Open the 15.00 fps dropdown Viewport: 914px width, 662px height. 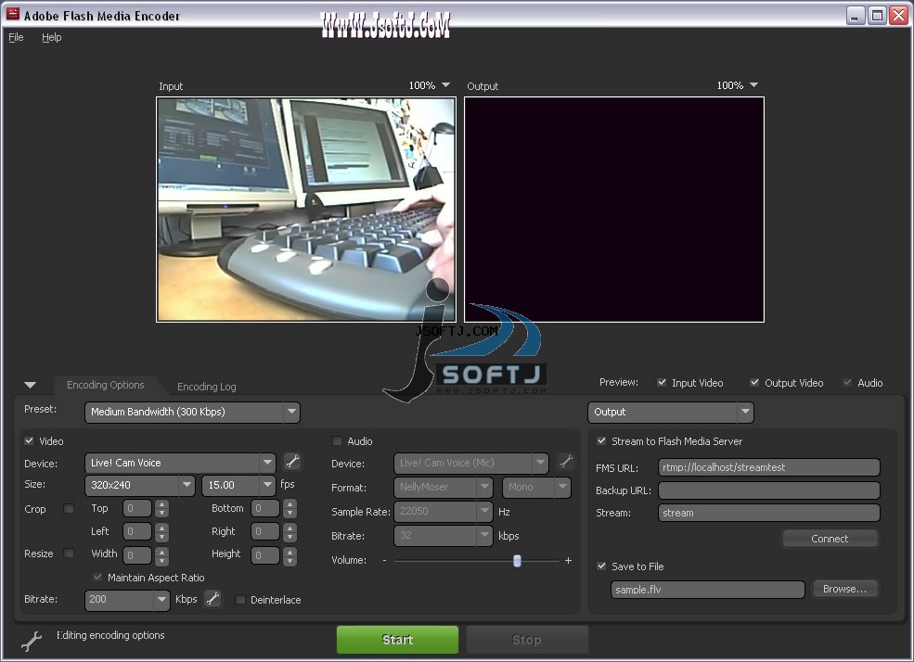(238, 484)
